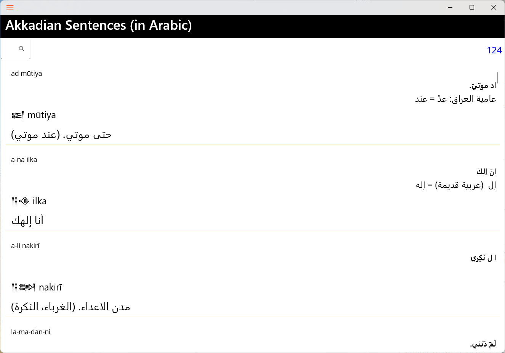Click the blue 124 count

pyautogui.click(x=494, y=50)
